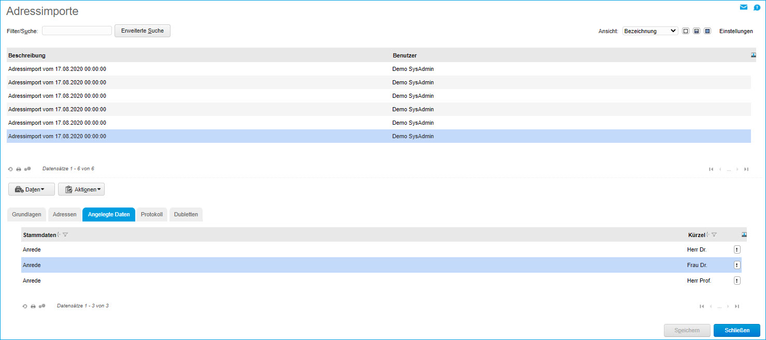Open the mail envelope icon at top right
Viewport: 766px width, 340px height.
pyautogui.click(x=744, y=7)
